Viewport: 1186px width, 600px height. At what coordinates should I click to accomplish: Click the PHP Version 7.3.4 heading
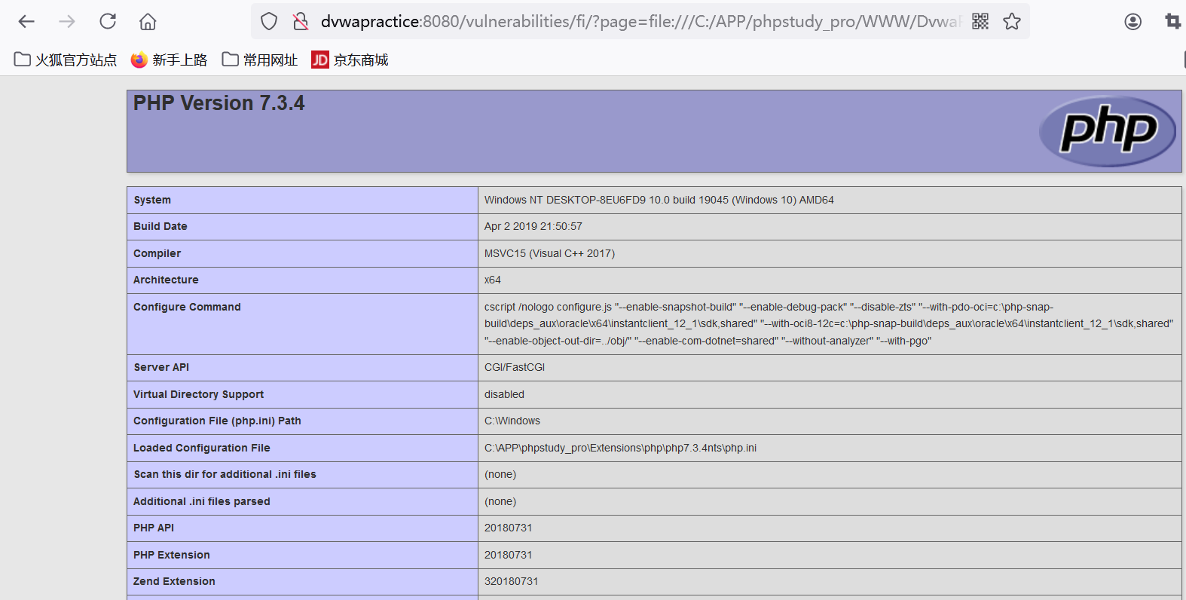tap(219, 103)
